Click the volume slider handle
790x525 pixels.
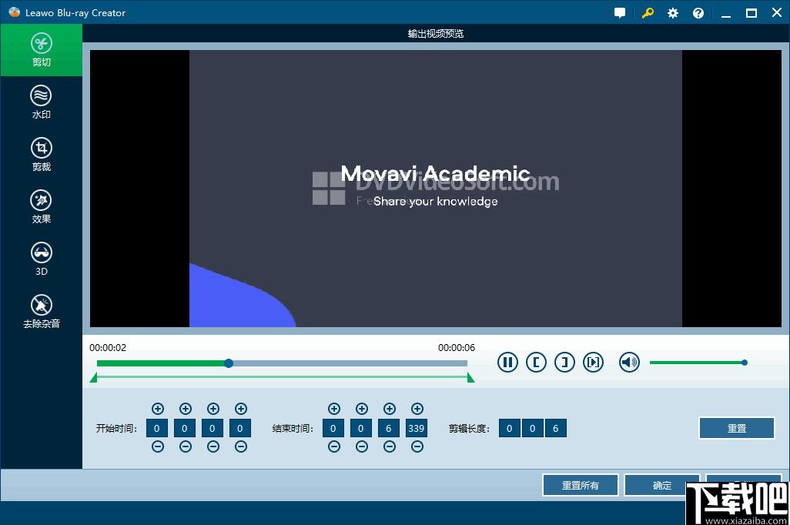point(744,363)
